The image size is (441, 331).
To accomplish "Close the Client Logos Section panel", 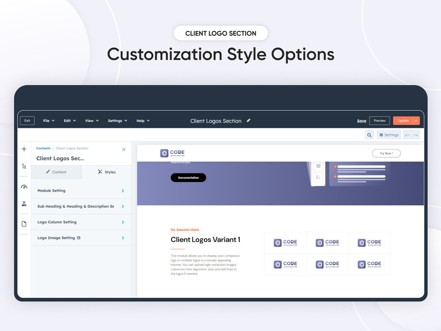I will pyautogui.click(x=124, y=149).
